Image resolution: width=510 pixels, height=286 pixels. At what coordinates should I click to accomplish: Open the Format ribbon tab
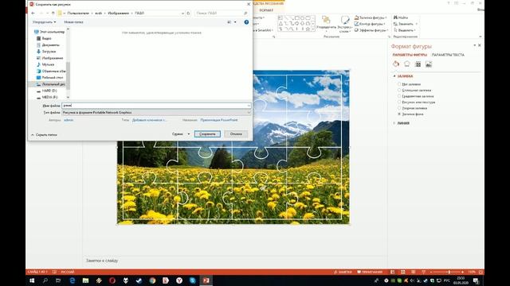tap(266, 10)
